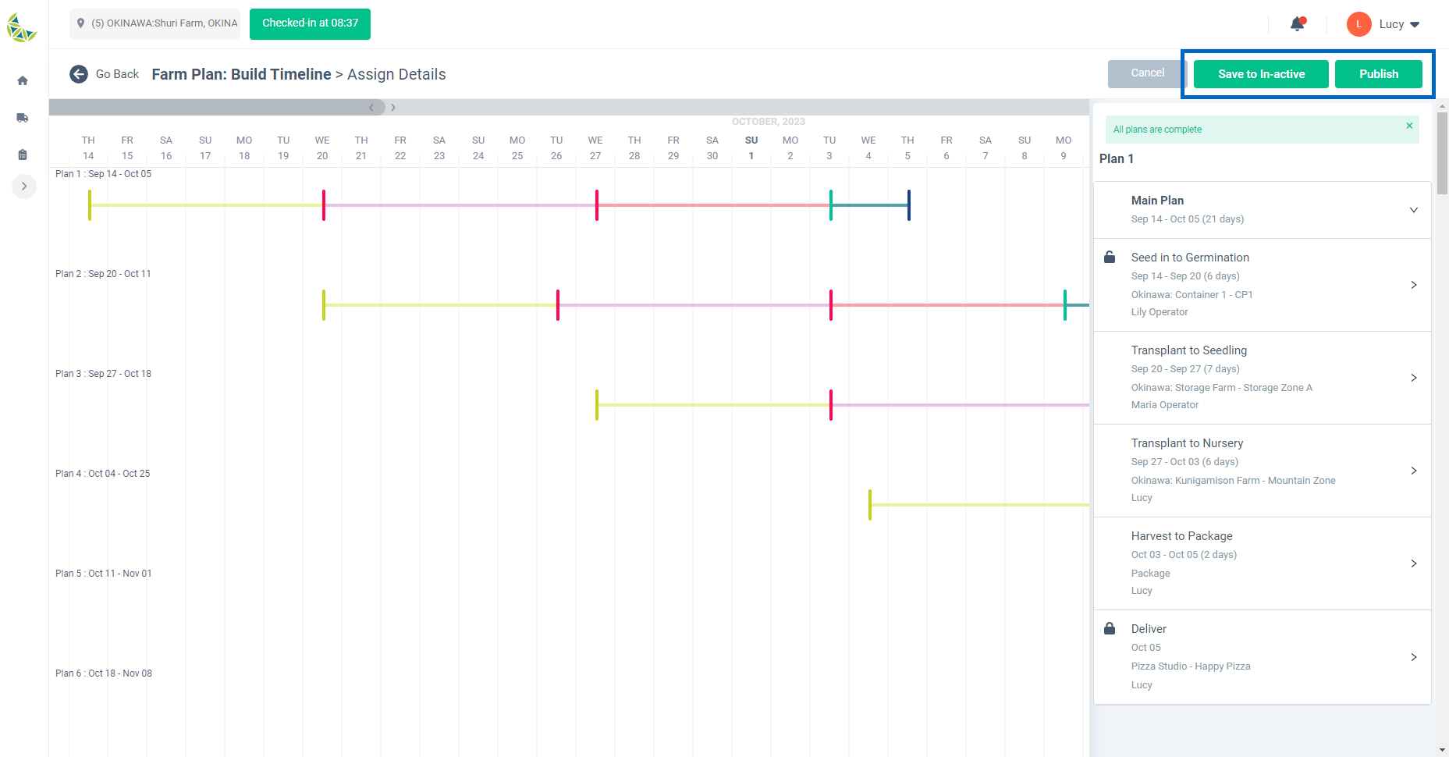Click the Plan 2 : Sep 20 - Oct 11 label

103,274
